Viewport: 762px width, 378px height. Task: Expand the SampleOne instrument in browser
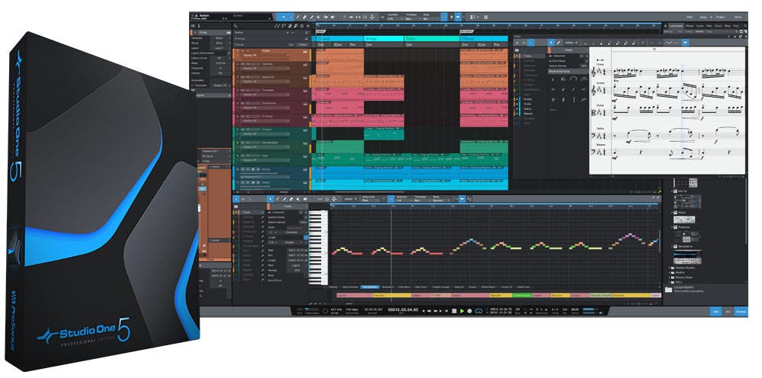pos(671,246)
